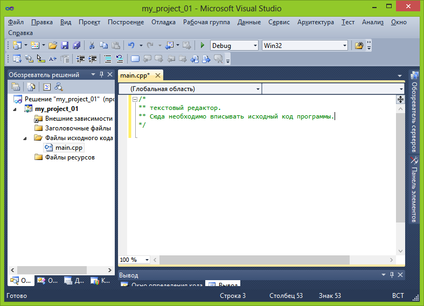The width and height of the screenshot is (424, 306).
Task: Switch to the Вывод tab at bottom
Action: click(223, 284)
